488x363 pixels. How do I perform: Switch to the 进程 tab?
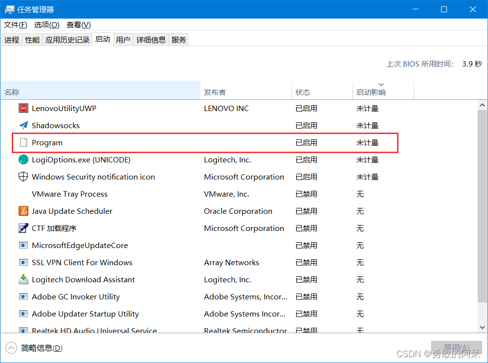pos(12,40)
